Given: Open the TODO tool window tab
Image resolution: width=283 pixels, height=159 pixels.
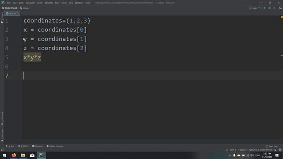Looking at the screenshot, I should 23,146.
